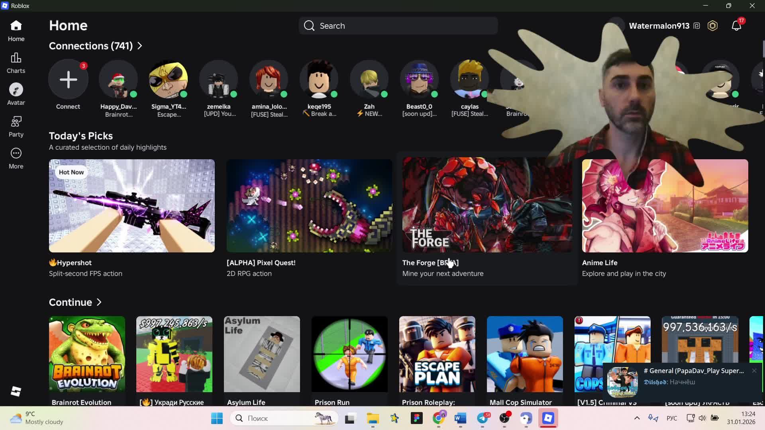The height and width of the screenshot is (430, 765).
Task: Switch РУС keyboard language in tray
Action: point(672,418)
